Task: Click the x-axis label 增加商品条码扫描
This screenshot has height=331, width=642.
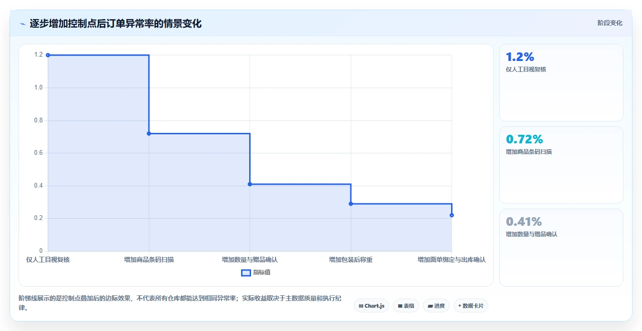Action: pos(149,260)
